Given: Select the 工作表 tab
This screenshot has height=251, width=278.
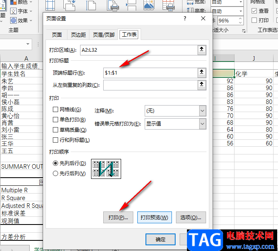Looking at the screenshot, I should 129,35.
